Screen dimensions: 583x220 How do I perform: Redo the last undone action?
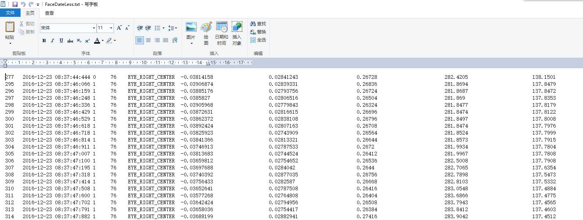pos(31,4)
